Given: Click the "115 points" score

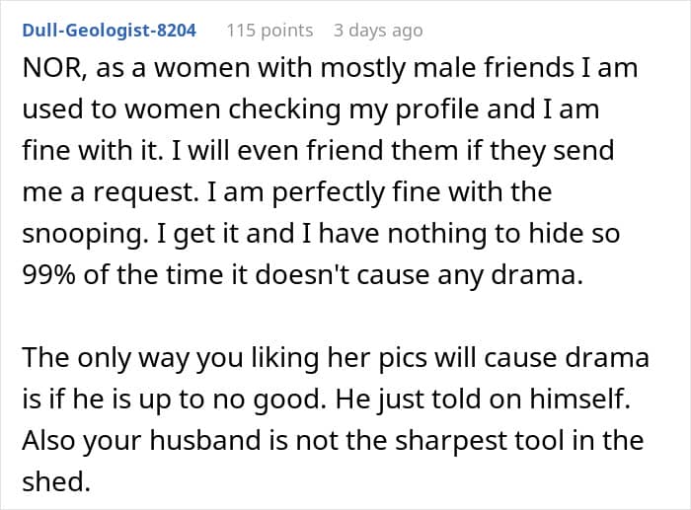Looking at the screenshot, I should pos(269,31).
